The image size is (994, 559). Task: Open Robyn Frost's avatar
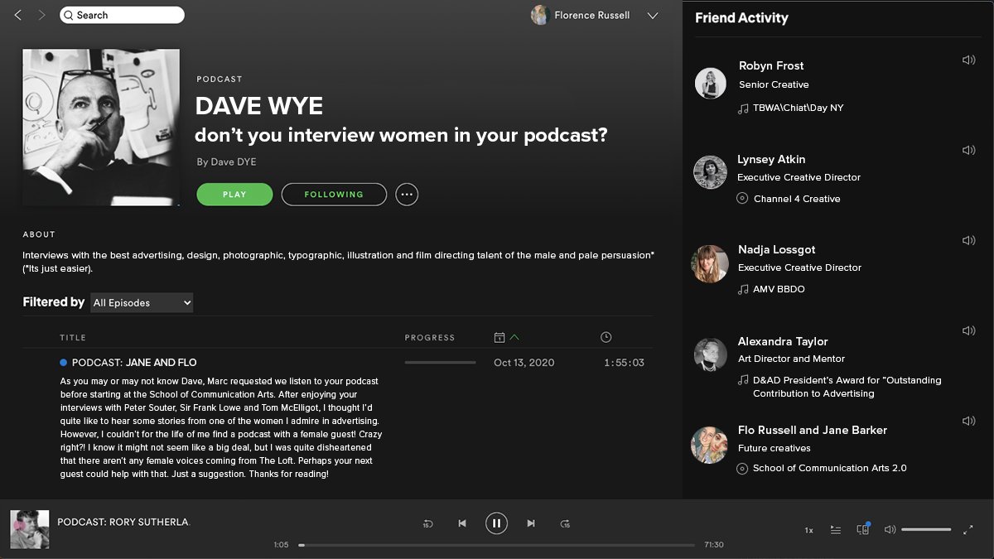[x=710, y=83]
